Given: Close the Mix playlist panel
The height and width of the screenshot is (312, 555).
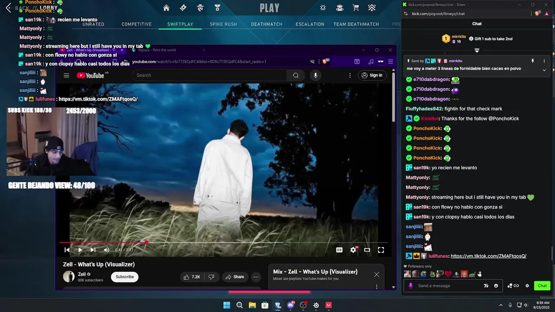Looking at the screenshot, I should pos(376,274).
